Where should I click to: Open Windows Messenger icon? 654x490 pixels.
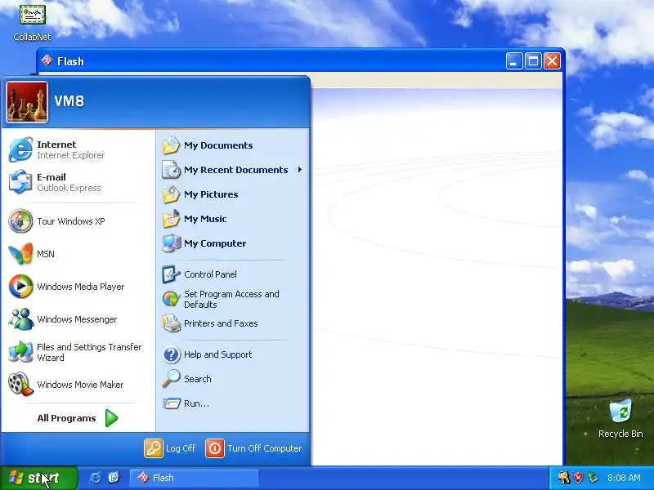[21, 319]
